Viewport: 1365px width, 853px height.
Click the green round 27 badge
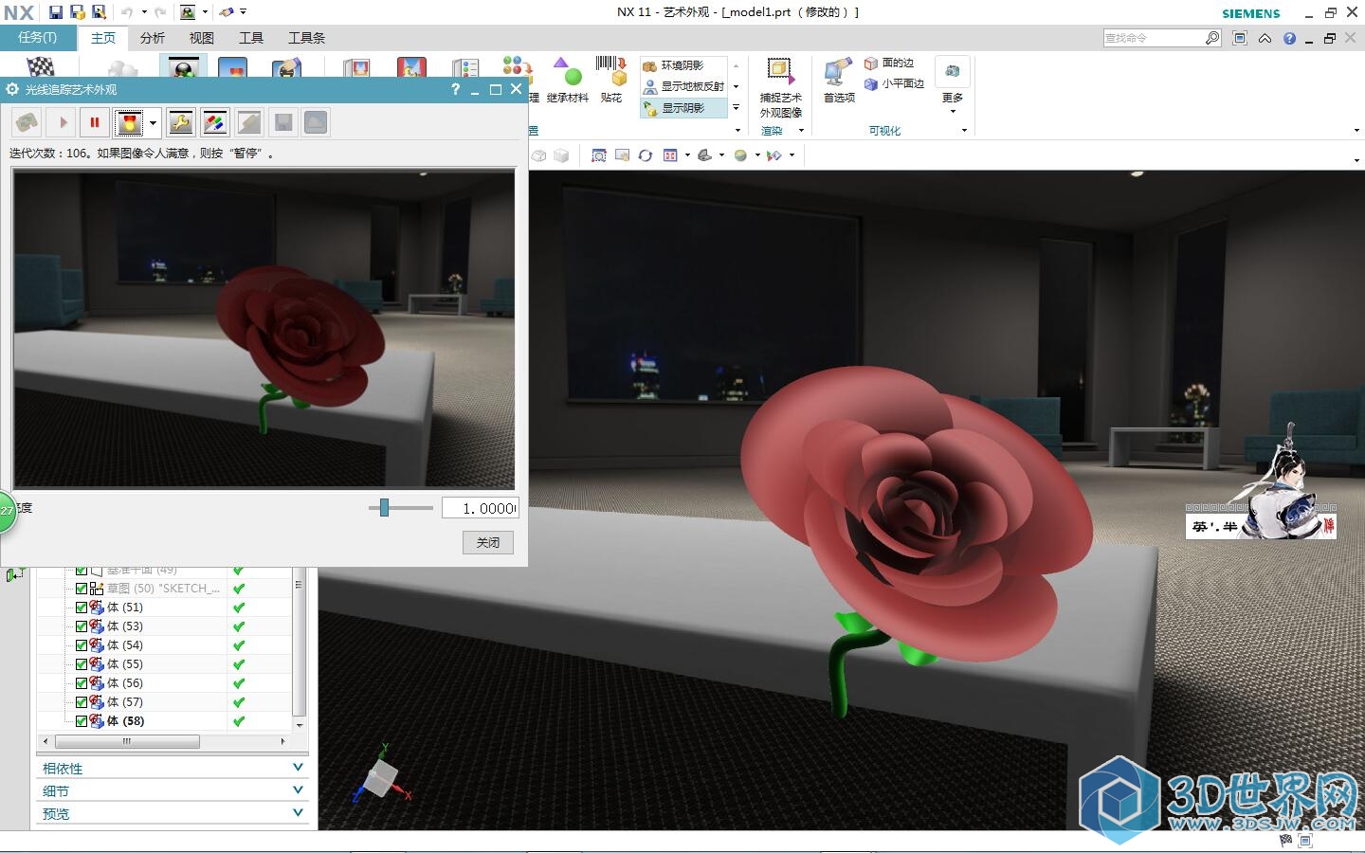[x=7, y=511]
